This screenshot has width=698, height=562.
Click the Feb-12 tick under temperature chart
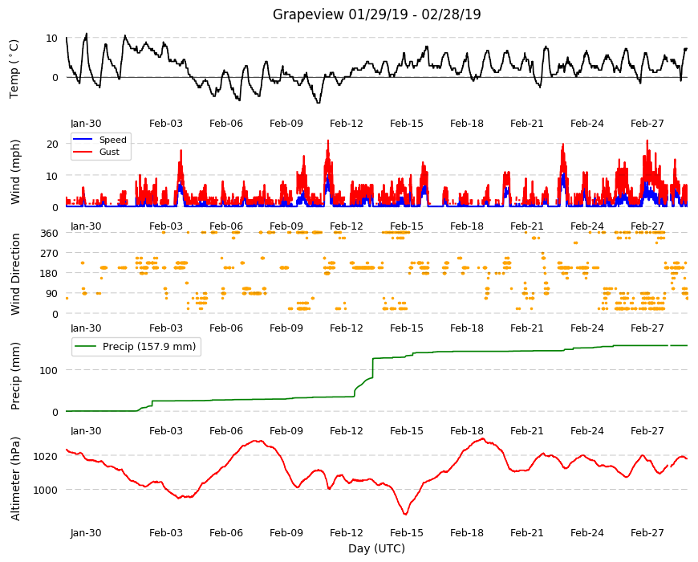[x=347, y=124]
